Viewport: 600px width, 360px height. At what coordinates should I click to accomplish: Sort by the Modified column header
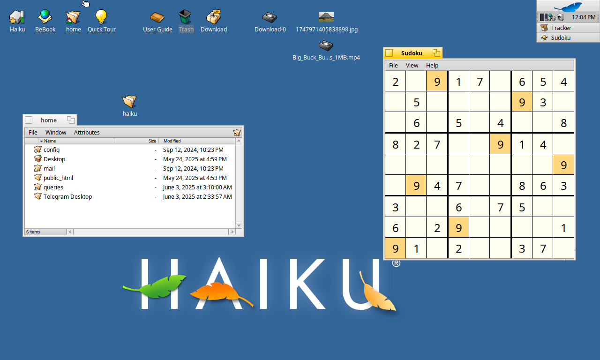click(x=197, y=141)
